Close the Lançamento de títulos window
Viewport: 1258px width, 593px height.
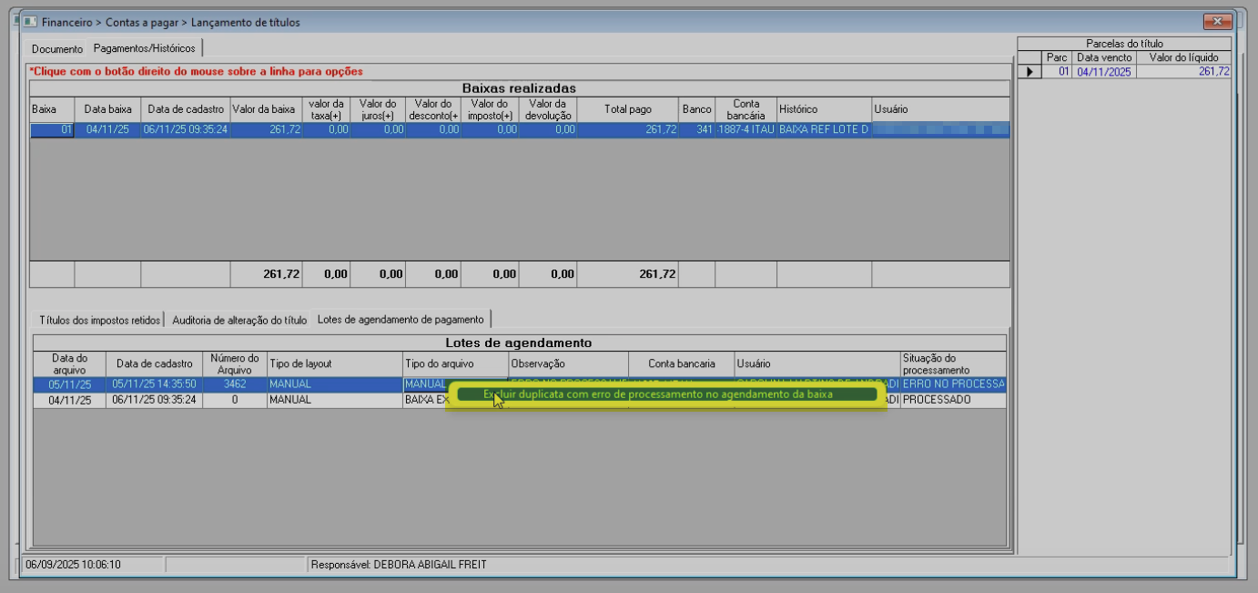pos(1217,22)
